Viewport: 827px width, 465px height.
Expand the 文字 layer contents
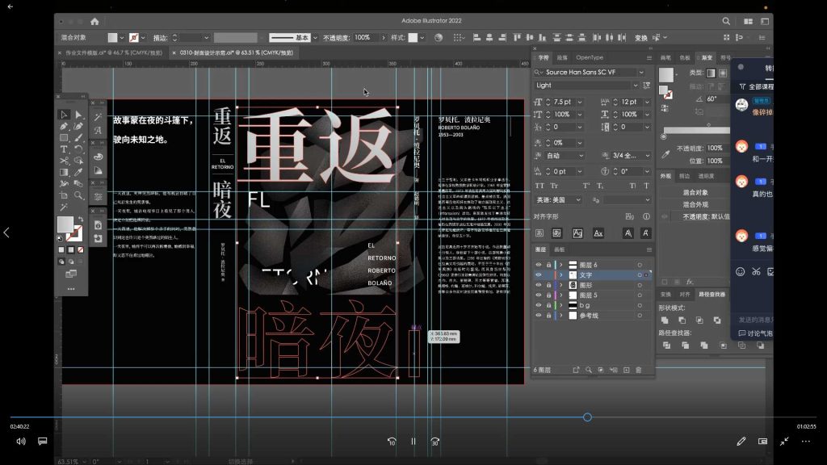(x=561, y=274)
